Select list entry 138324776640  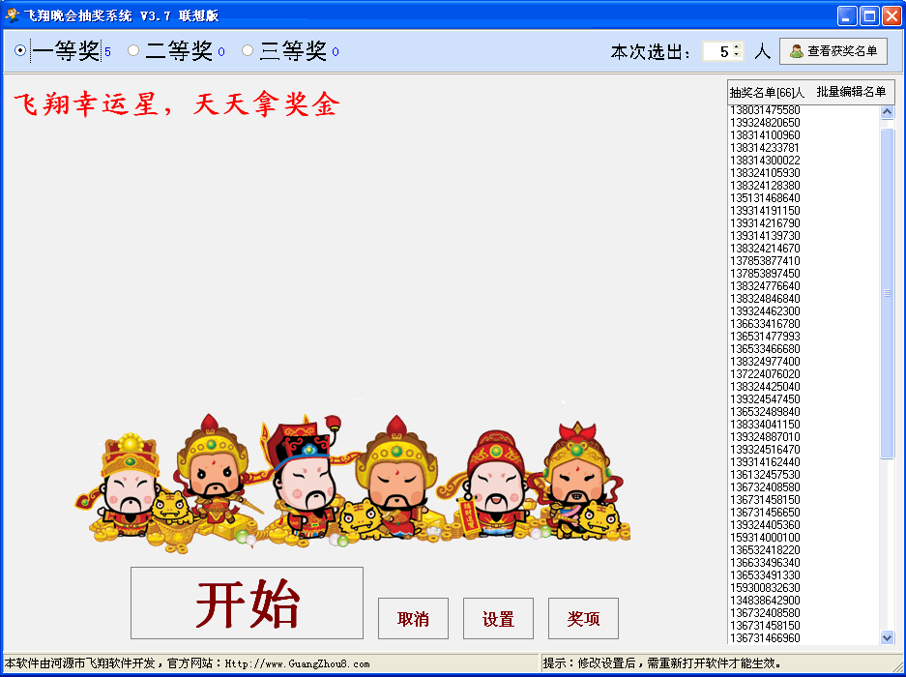(765, 286)
